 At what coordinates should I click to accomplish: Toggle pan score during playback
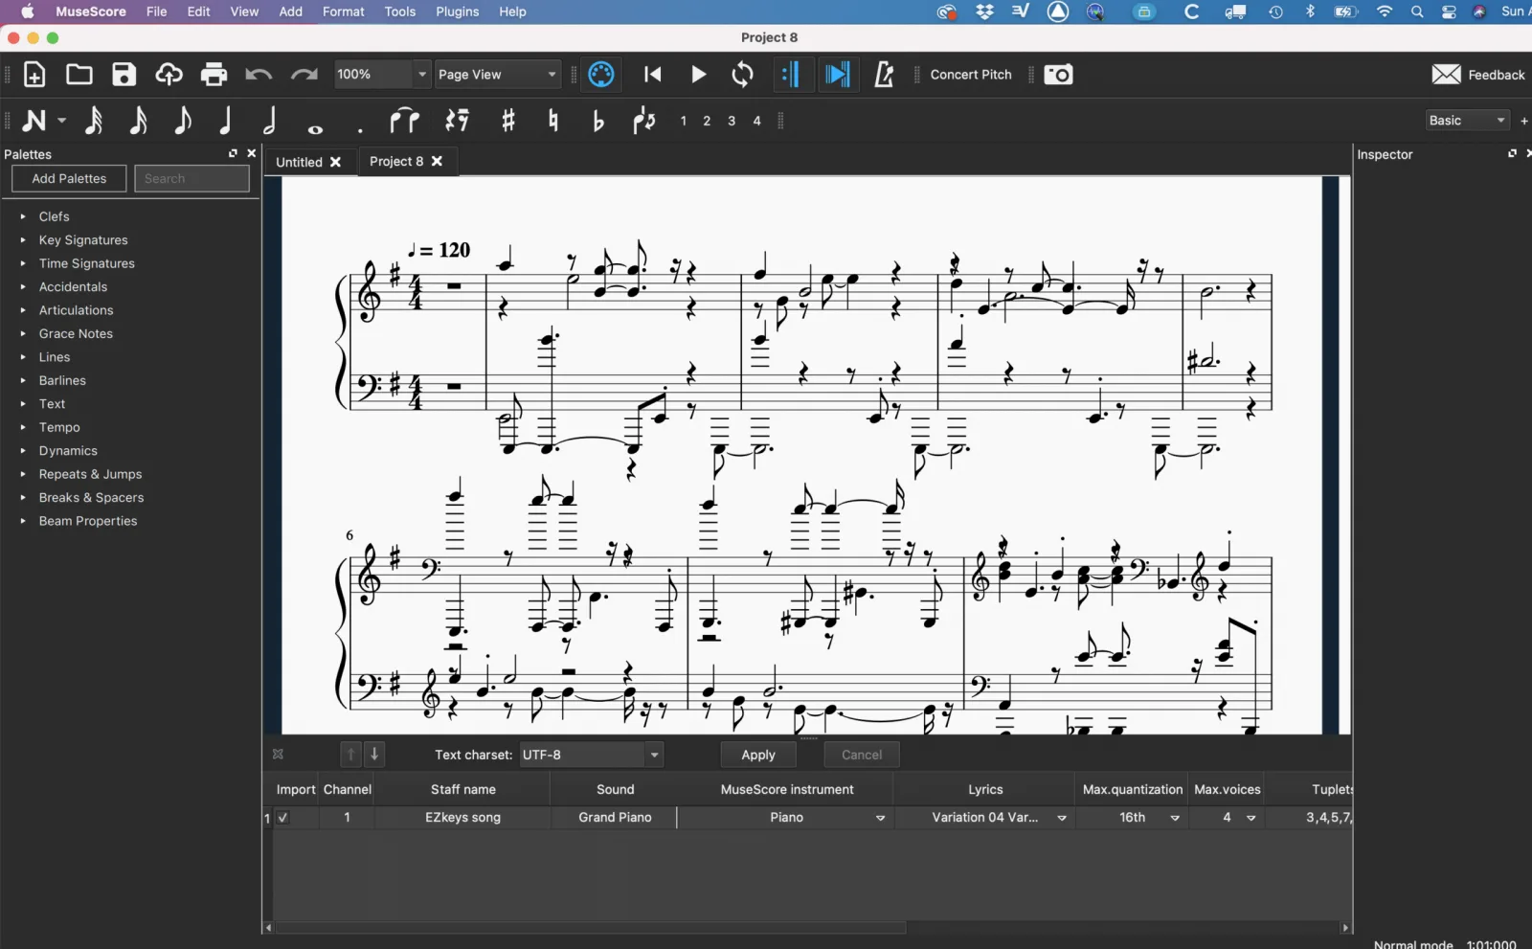click(838, 75)
